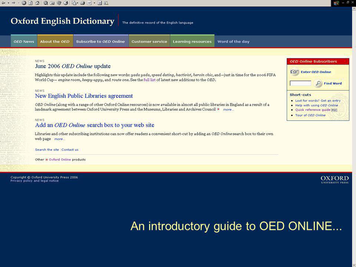Click the Oxford English Dictionary title logo

coord(62,21)
